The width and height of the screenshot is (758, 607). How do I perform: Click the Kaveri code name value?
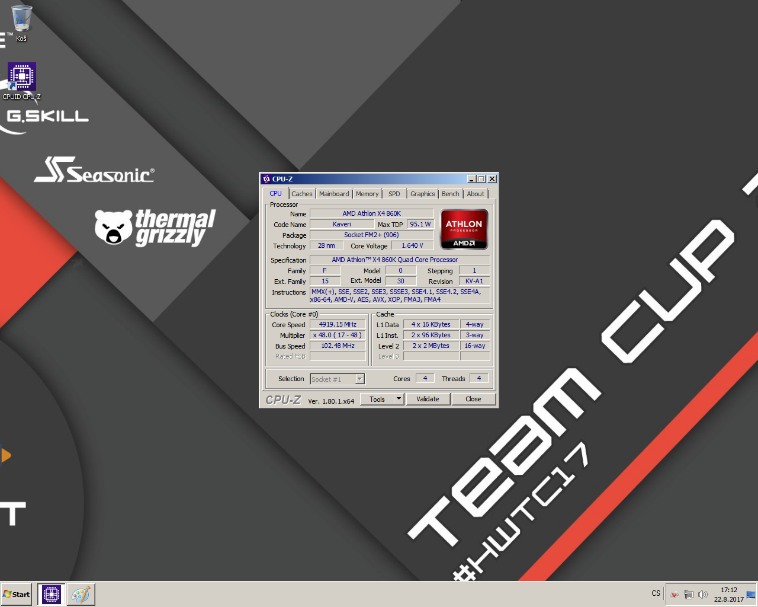point(342,224)
